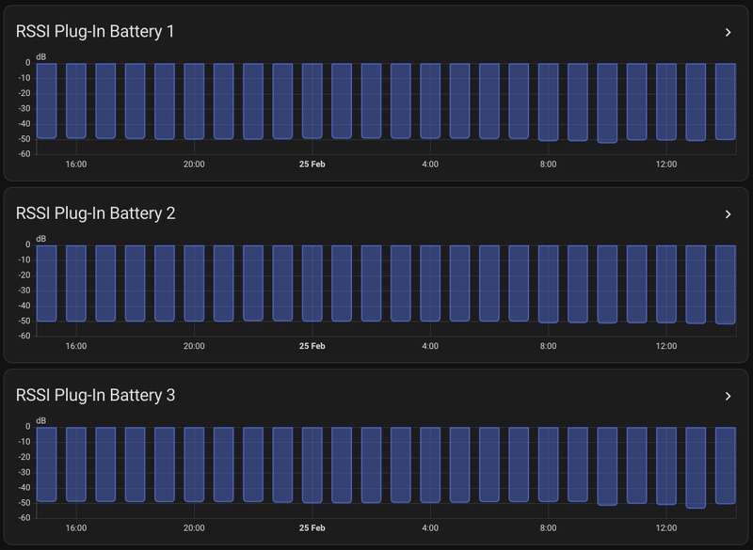Pick the Battery 1 bar above 25 Feb

coord(312,101)
